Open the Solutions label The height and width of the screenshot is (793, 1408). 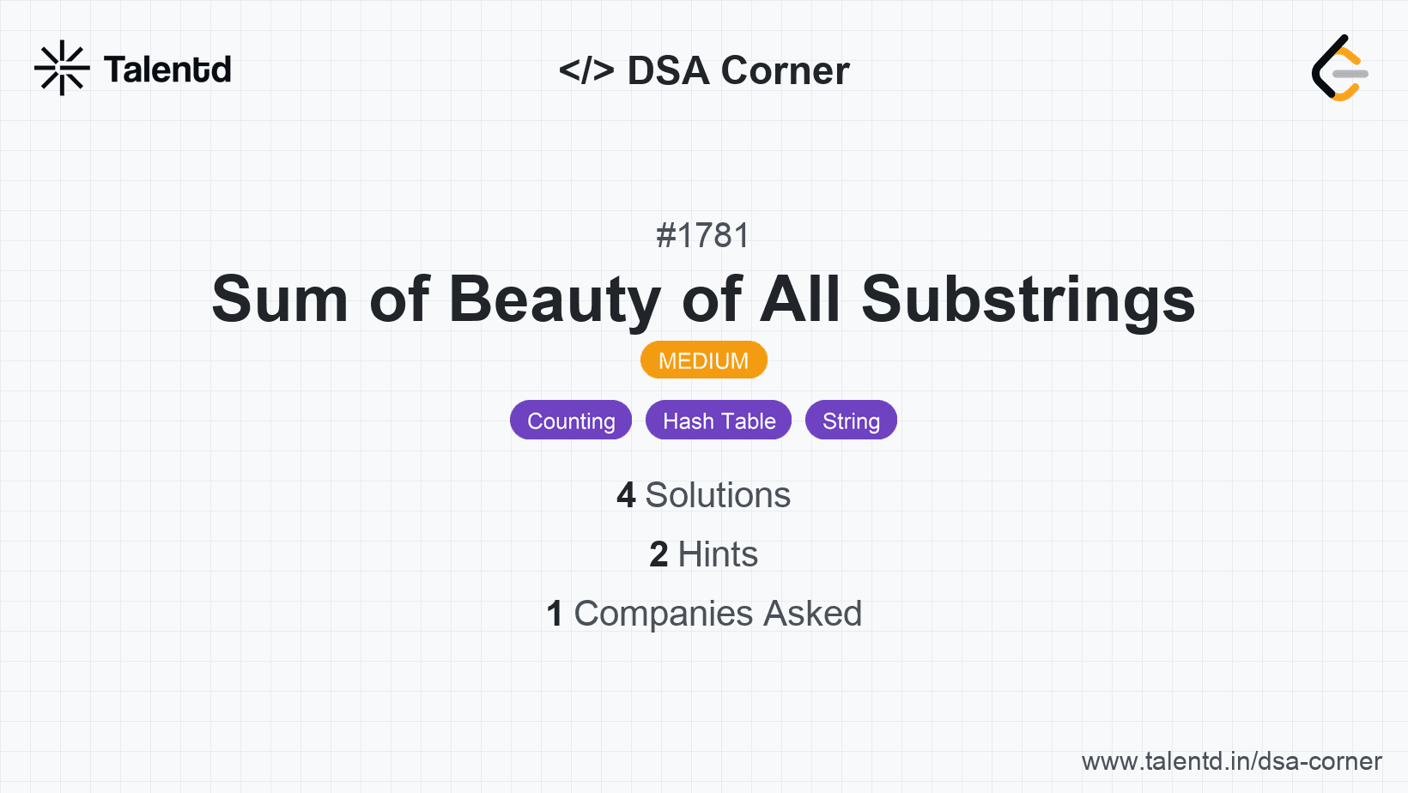(x=718, y=495)
